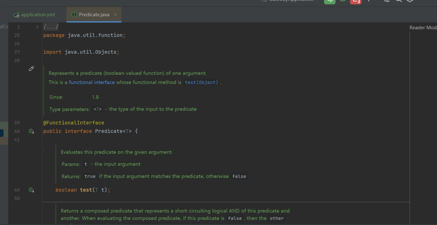This screenshot has width=437, height=225.
Task: Click the application.yml file type icon
Action: click(16, 15)
